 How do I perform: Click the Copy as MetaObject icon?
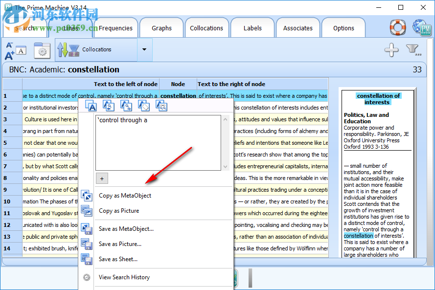(x=87, y=196)
